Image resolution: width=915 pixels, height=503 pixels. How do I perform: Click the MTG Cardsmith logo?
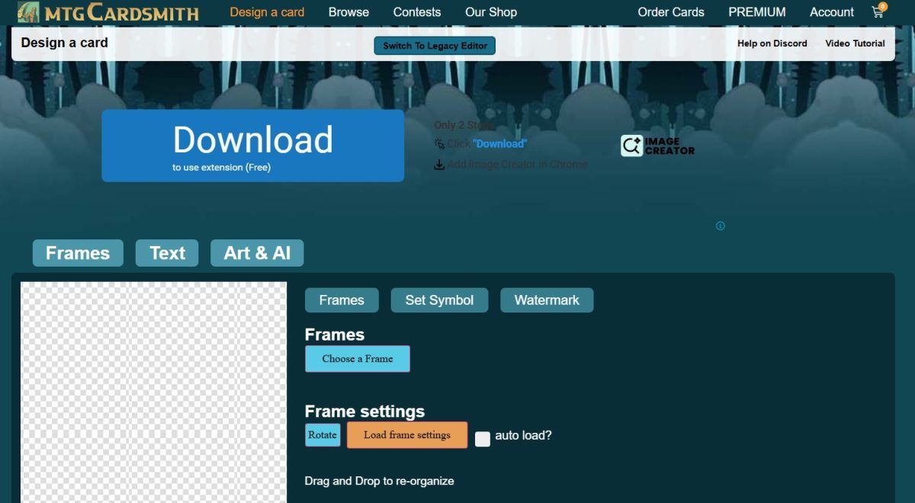(108, 12)
